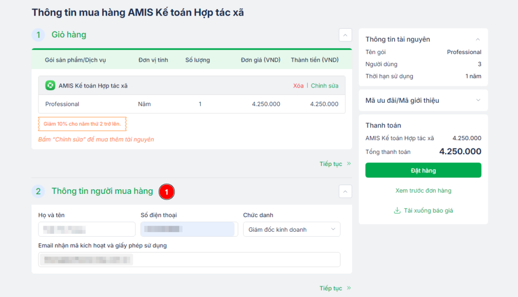Click the Đơn giá value 4.250.000 in cart row
The width and height of the screenshot is (518, 297).
[266, 104]
